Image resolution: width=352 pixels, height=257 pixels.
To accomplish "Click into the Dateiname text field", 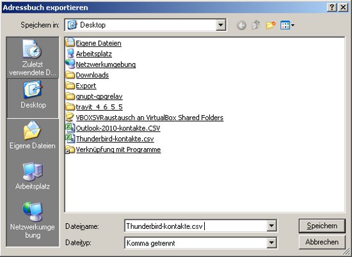I will (196, 226).
